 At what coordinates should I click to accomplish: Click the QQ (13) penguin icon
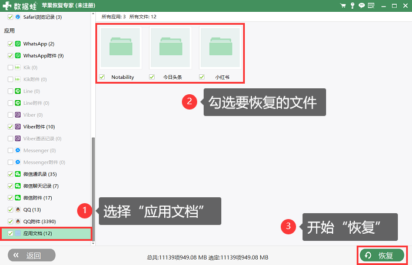[x=18, y=209]
